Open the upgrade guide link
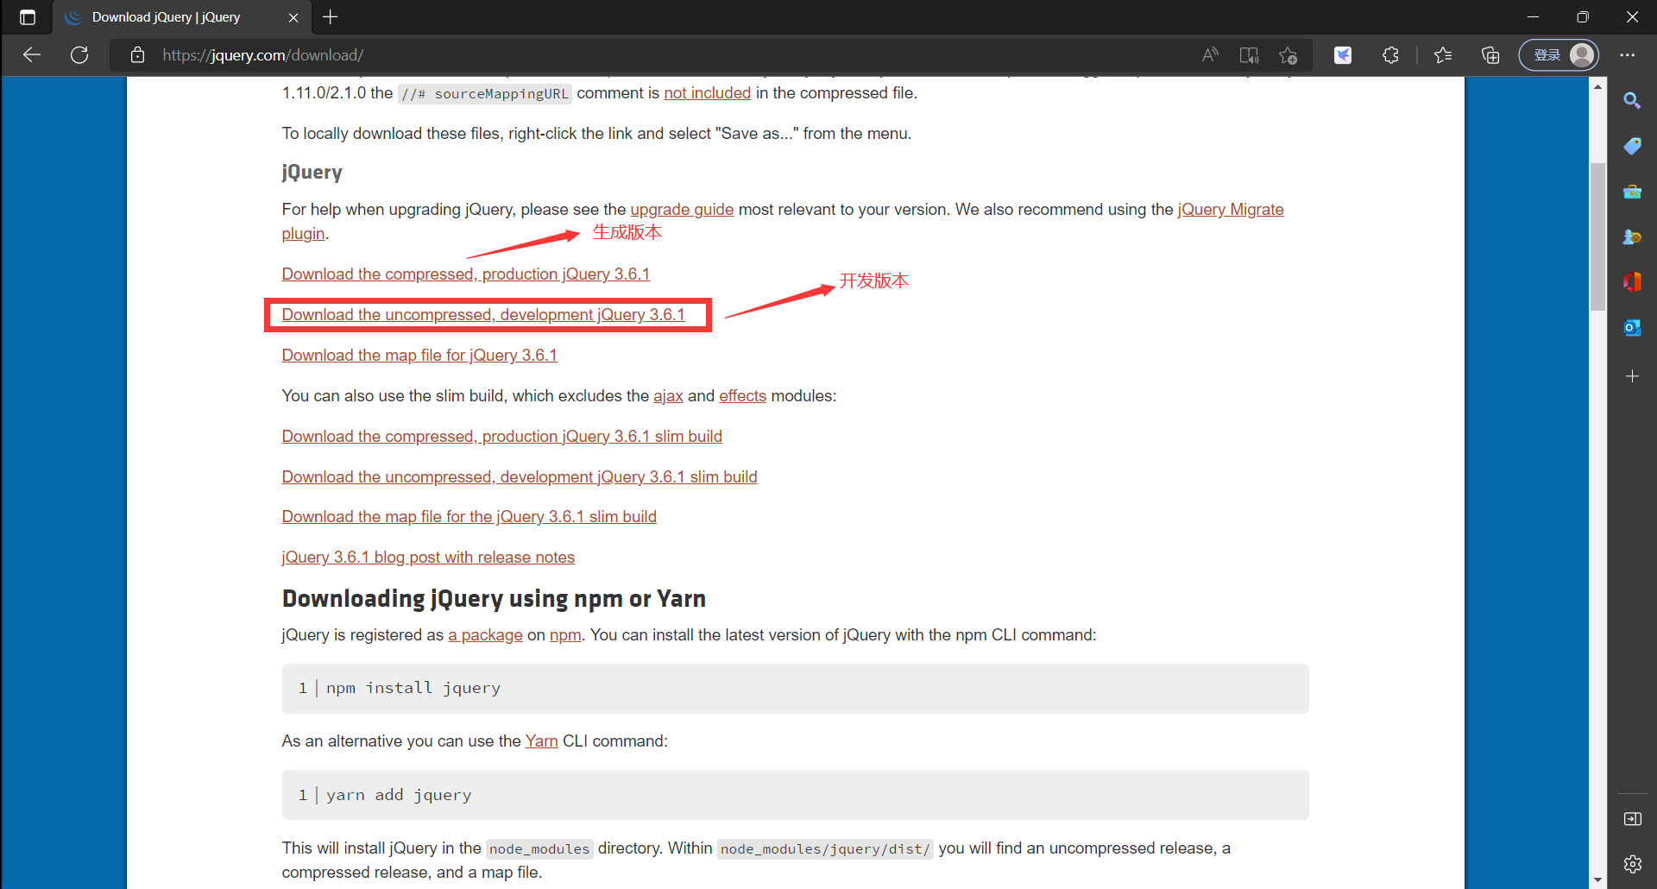 [682, 210]
